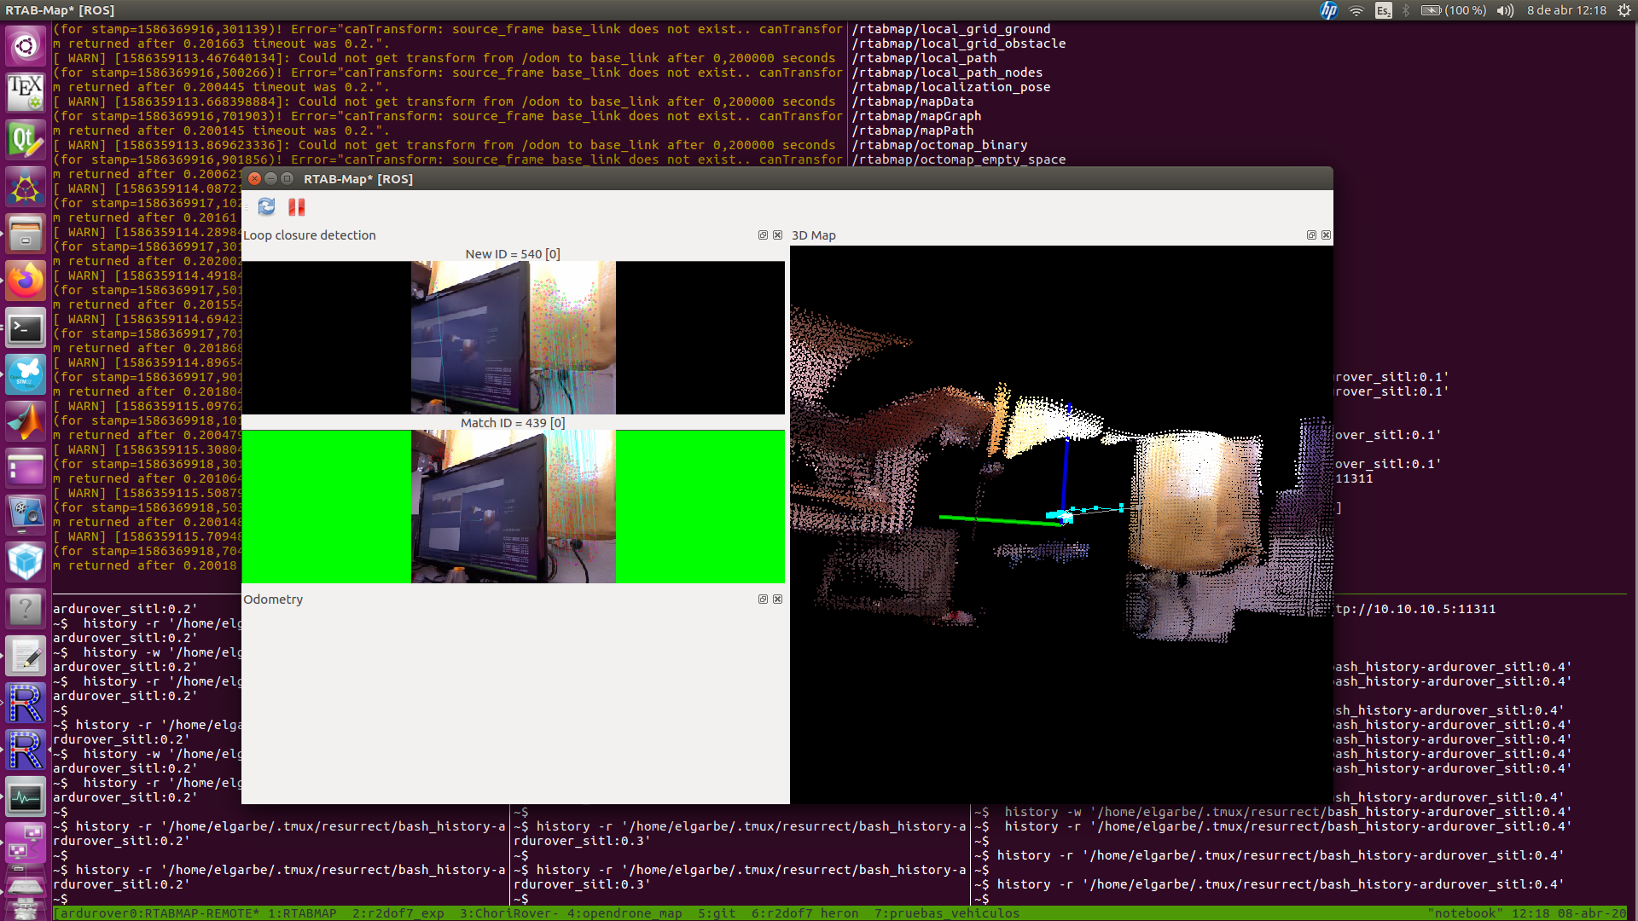Close the 3D Map dock panel

pos(1326,235)
